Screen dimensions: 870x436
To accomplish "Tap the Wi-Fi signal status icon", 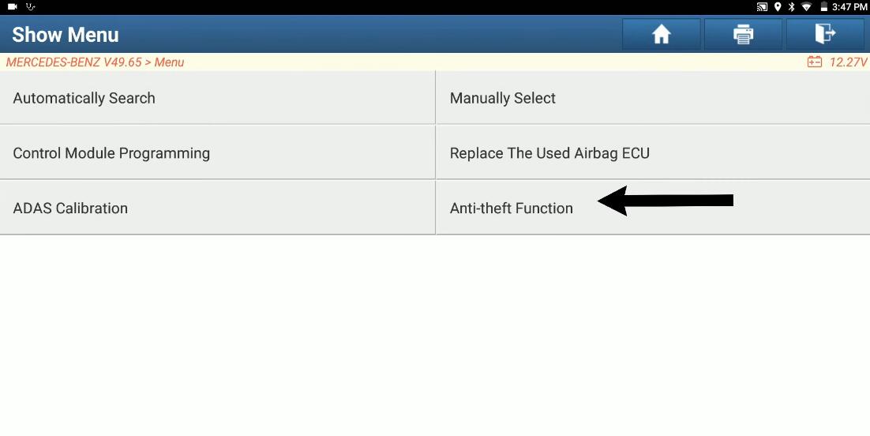I will point(806,7).
